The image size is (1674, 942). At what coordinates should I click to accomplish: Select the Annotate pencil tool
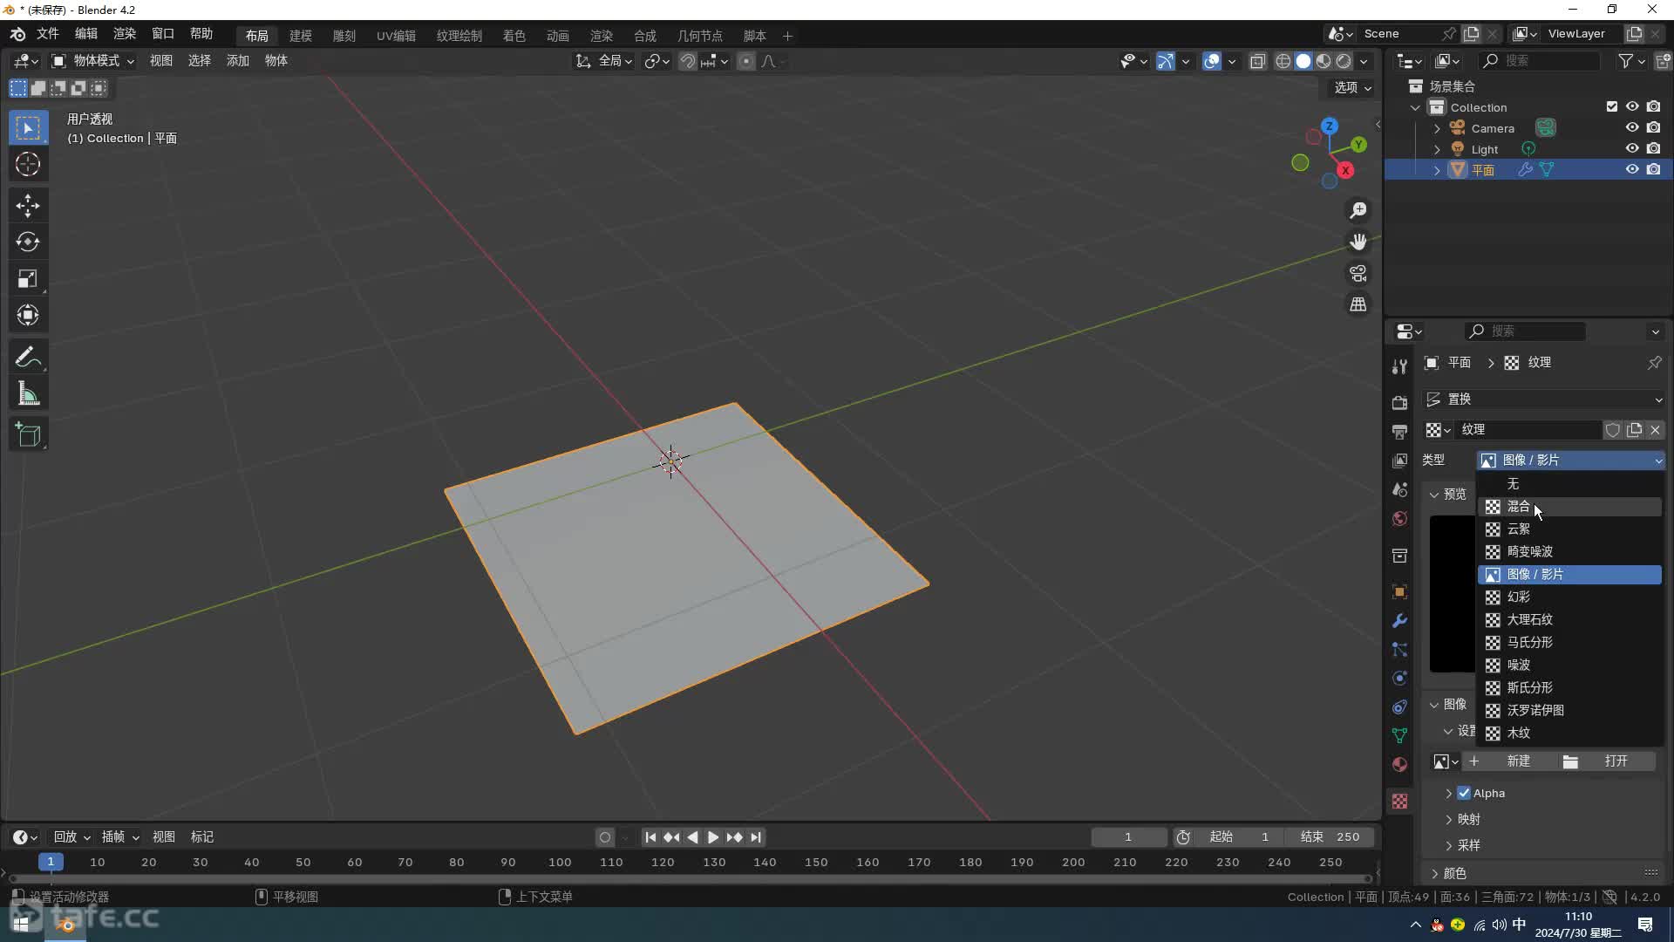point(28,357)
